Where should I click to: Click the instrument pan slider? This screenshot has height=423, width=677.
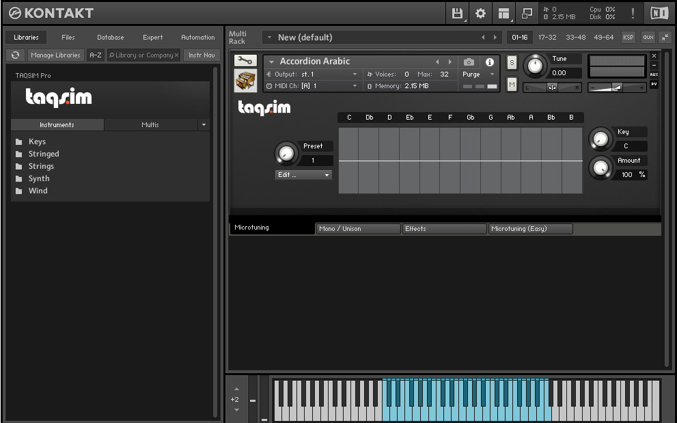552,87
